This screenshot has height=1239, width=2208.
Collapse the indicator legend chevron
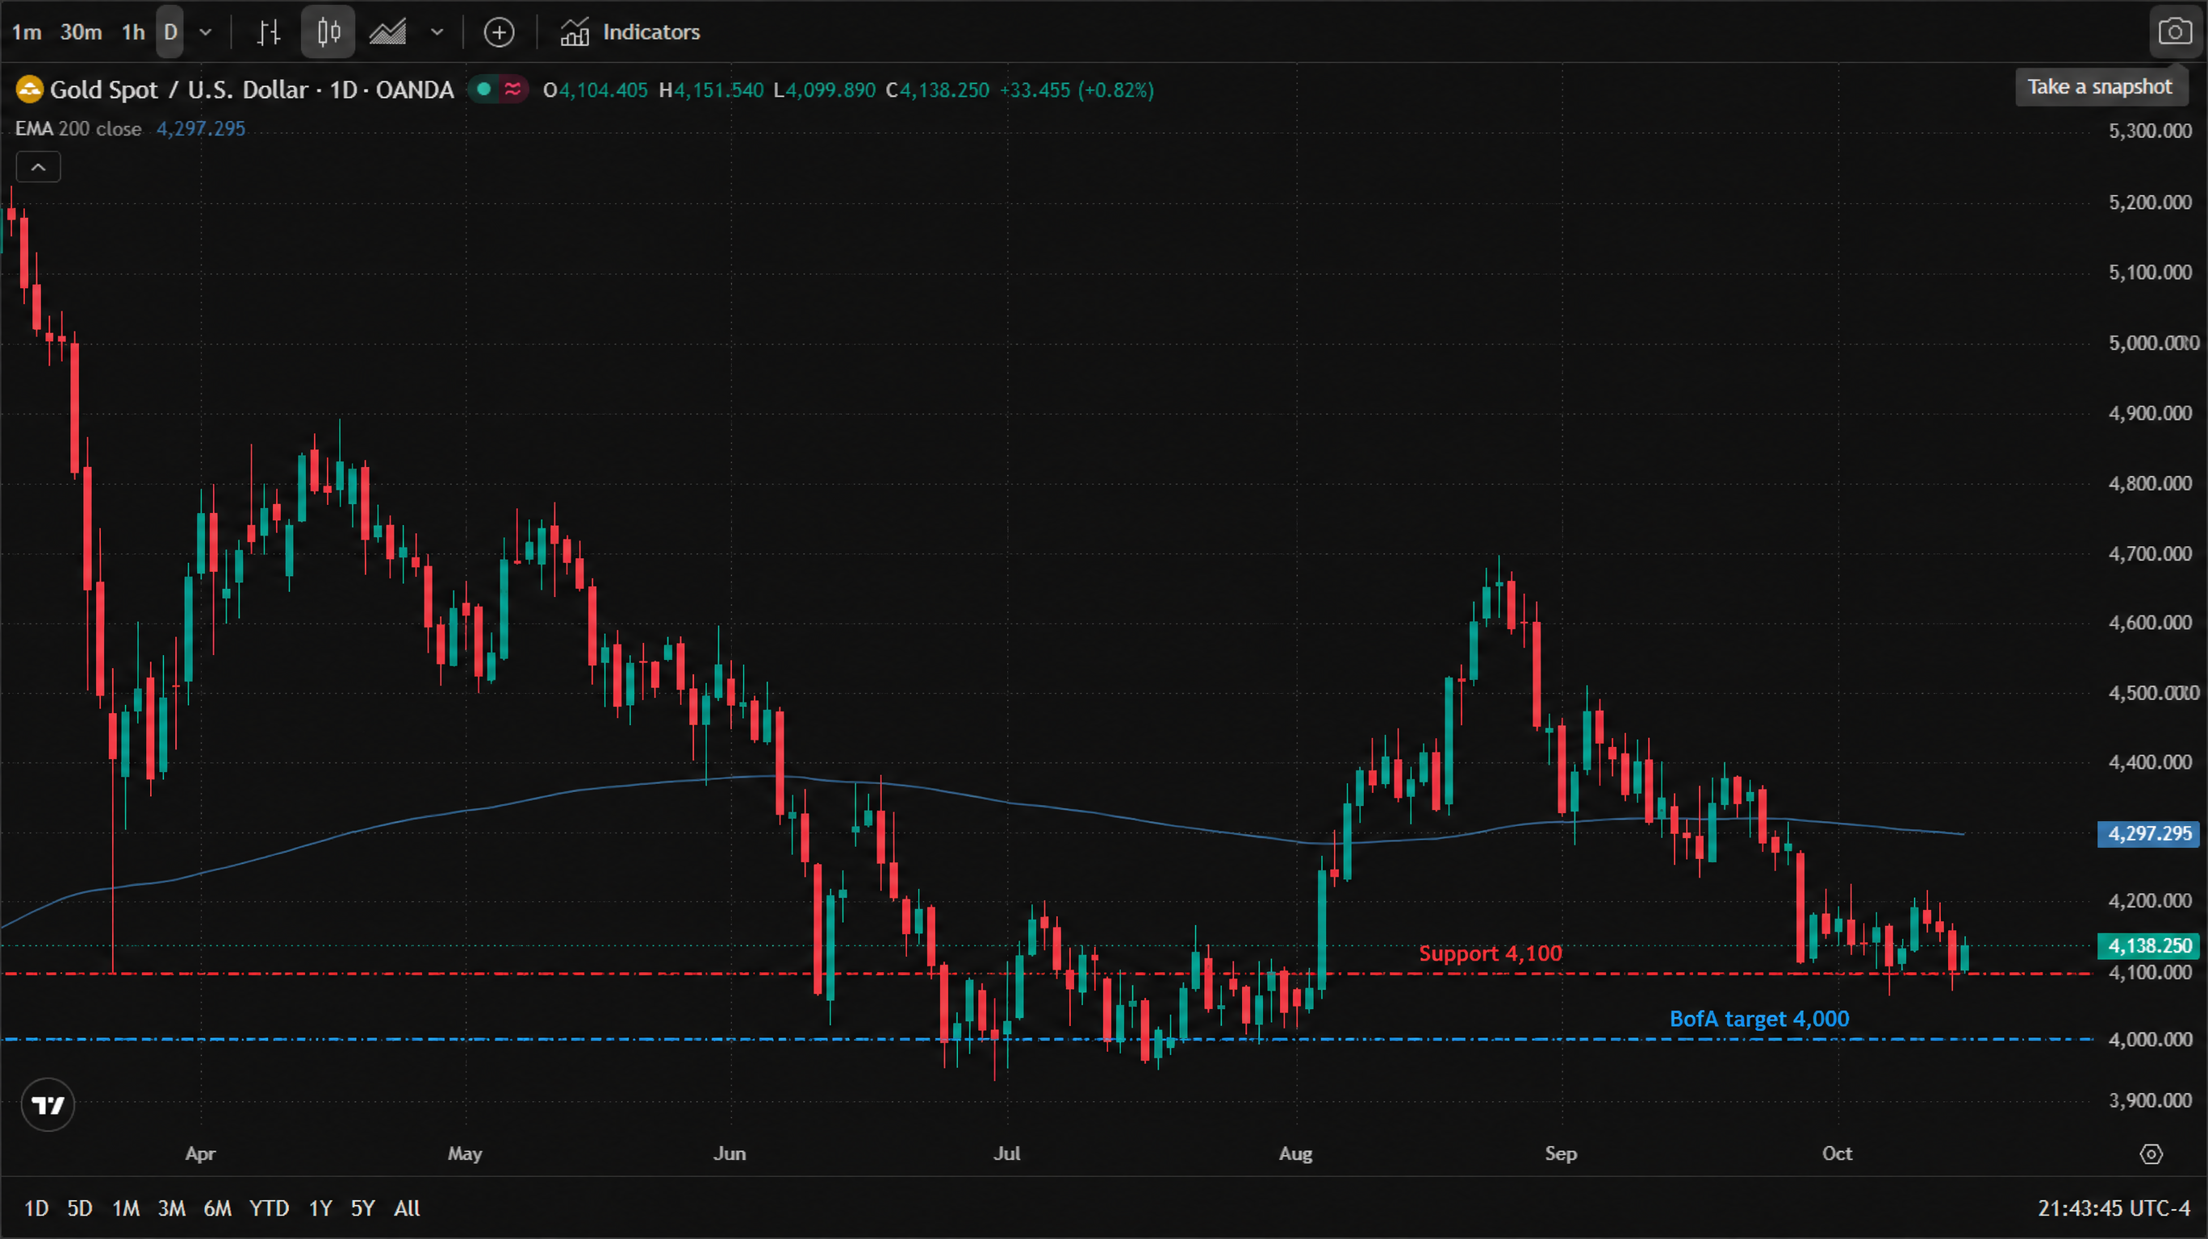(39, 167)
